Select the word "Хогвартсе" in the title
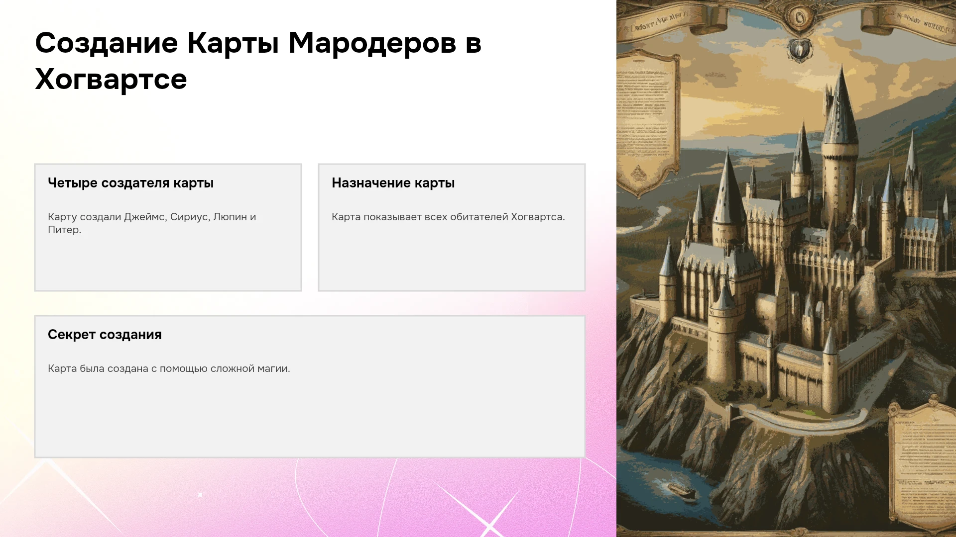 [x=111, y=80]
